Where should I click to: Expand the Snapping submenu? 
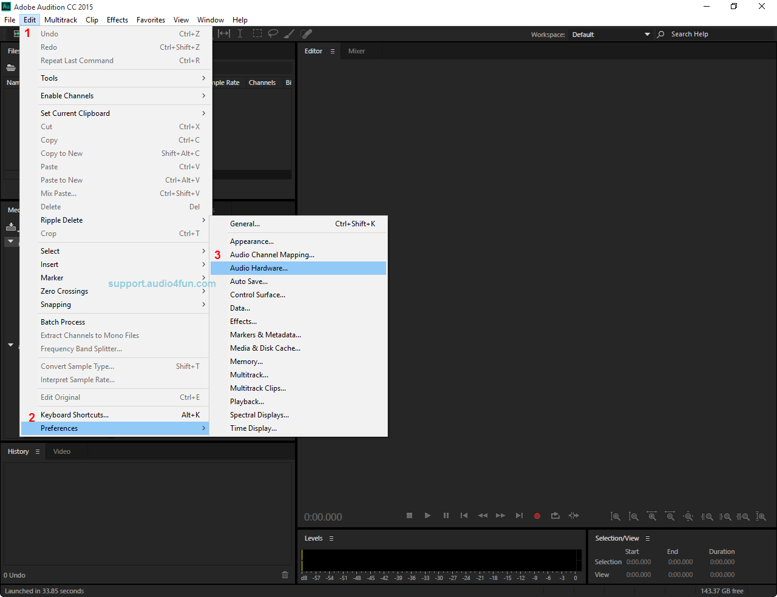[116, 305]
